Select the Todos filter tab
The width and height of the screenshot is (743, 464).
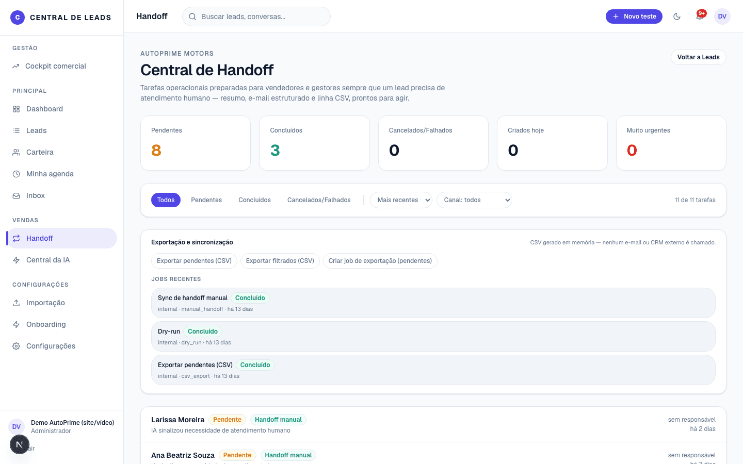166,200
